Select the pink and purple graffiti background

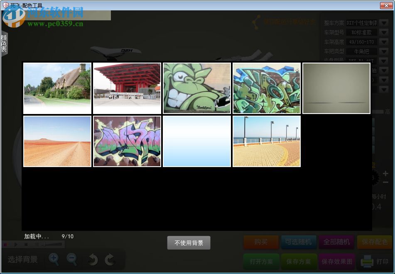[x=127, y=141]
